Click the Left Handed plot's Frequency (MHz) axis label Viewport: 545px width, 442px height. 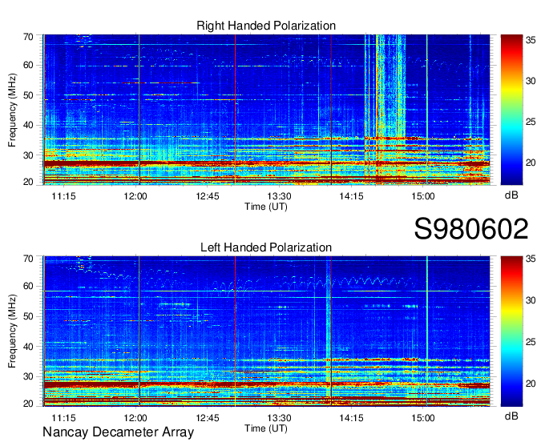[12, 331]
